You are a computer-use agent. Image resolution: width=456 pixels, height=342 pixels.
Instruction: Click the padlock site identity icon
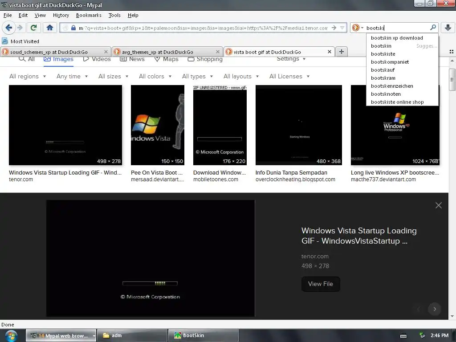[x=73, y=28]
